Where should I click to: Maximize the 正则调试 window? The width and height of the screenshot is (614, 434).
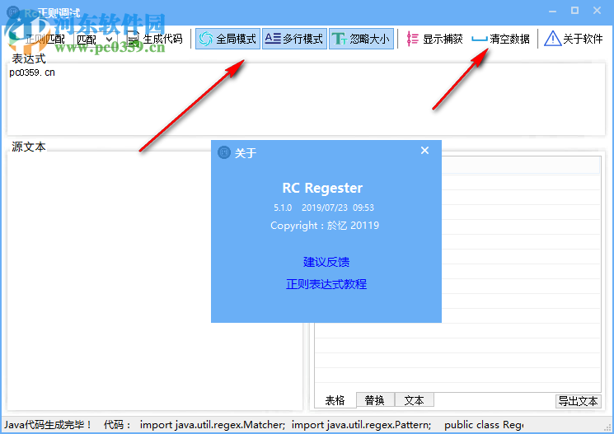click(x=574, y=11)
